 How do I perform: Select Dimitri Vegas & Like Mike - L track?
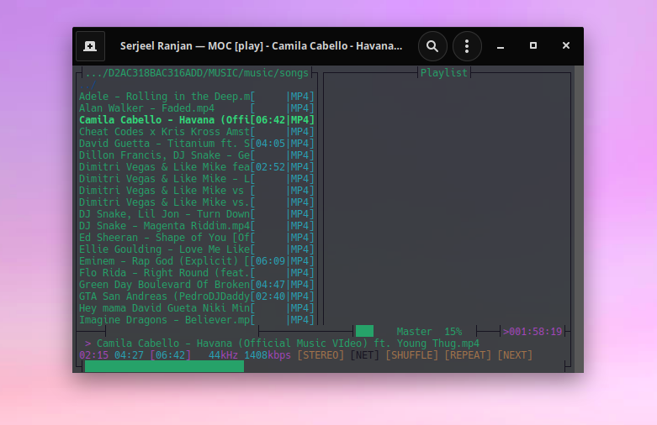point(197,179)
